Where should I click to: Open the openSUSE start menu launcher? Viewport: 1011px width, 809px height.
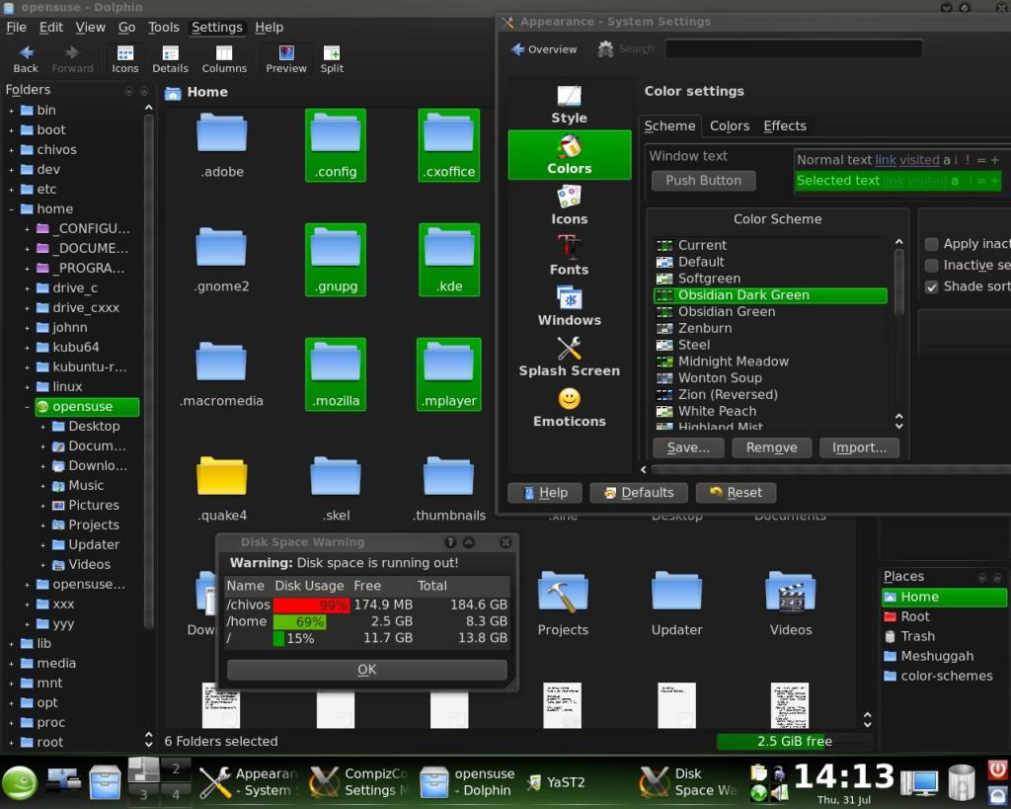coord(20,782)
